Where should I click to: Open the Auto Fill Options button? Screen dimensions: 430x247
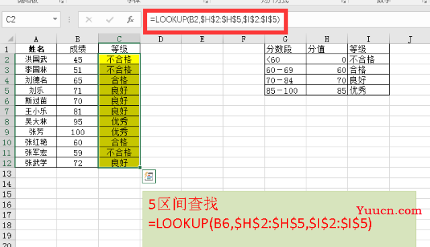coord(148,176)
